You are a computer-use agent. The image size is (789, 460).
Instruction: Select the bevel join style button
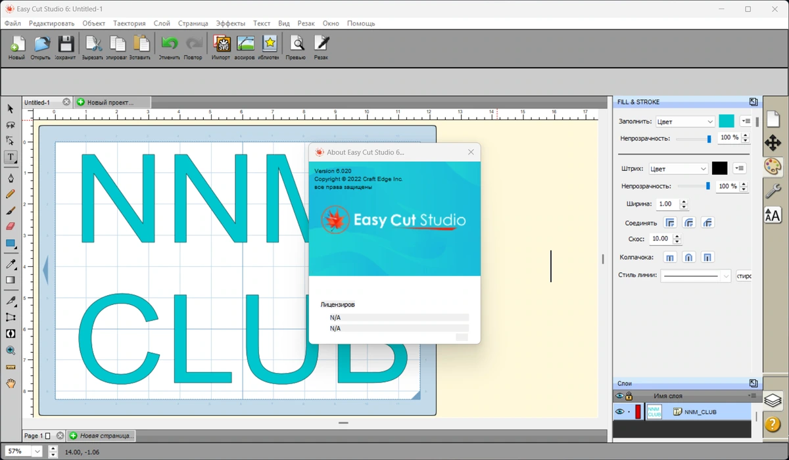707,223
